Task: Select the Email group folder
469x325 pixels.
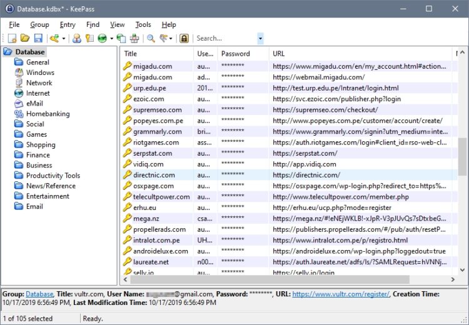Action: pyautogui.click(x=34, y=207)
